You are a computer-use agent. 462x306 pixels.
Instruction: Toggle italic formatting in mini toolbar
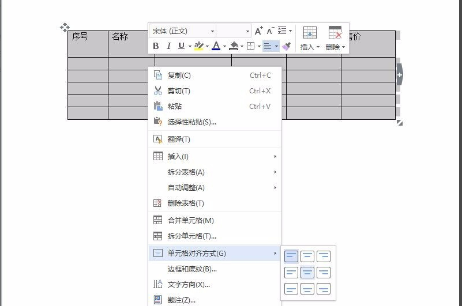(x=168, y=46)
